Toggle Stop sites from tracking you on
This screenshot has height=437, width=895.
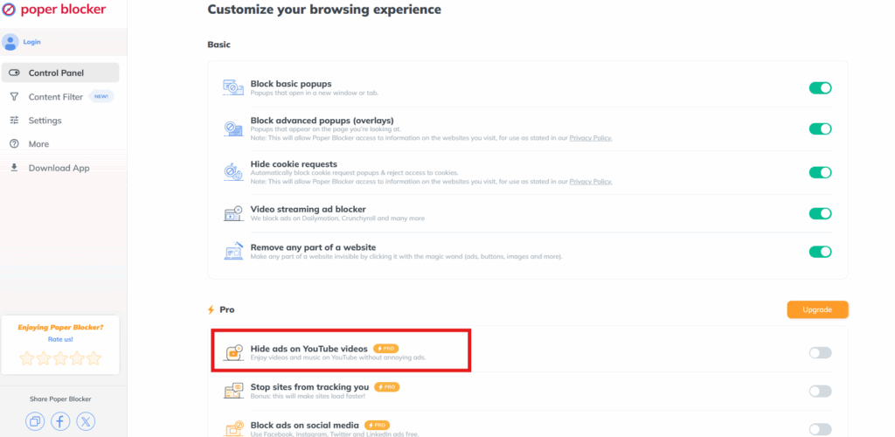820,392
